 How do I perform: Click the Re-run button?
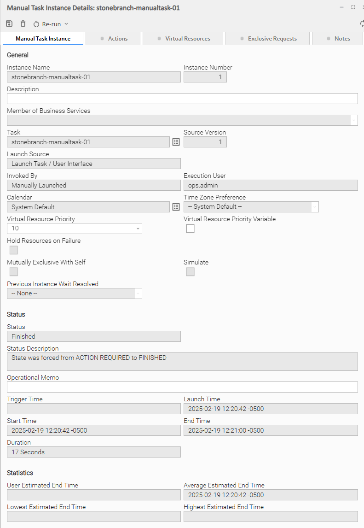pos(47,24)
